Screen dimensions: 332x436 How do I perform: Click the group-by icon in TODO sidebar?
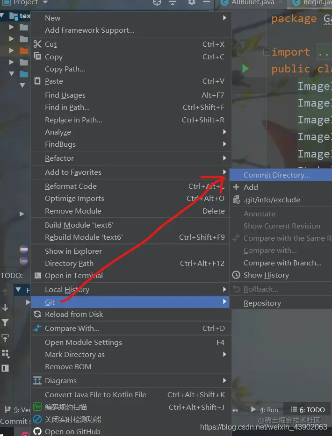[6, 353]
